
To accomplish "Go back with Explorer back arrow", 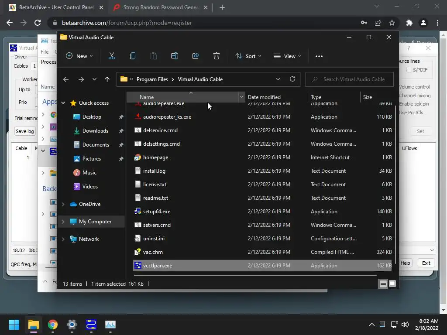I will [x=66, y=79].
